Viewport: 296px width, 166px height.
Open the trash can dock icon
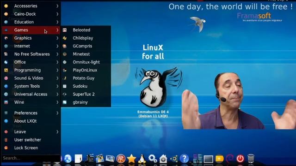(251, 159)
